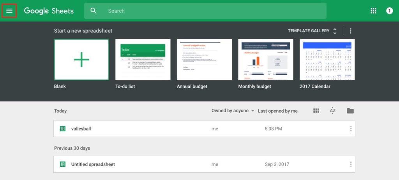
Task: Click the Blank template label
Action: (x=60, y=86)
